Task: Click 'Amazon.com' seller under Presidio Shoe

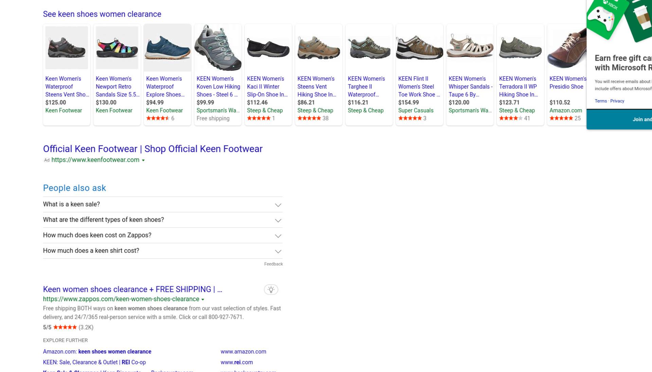Action: [x=566, y=111]
